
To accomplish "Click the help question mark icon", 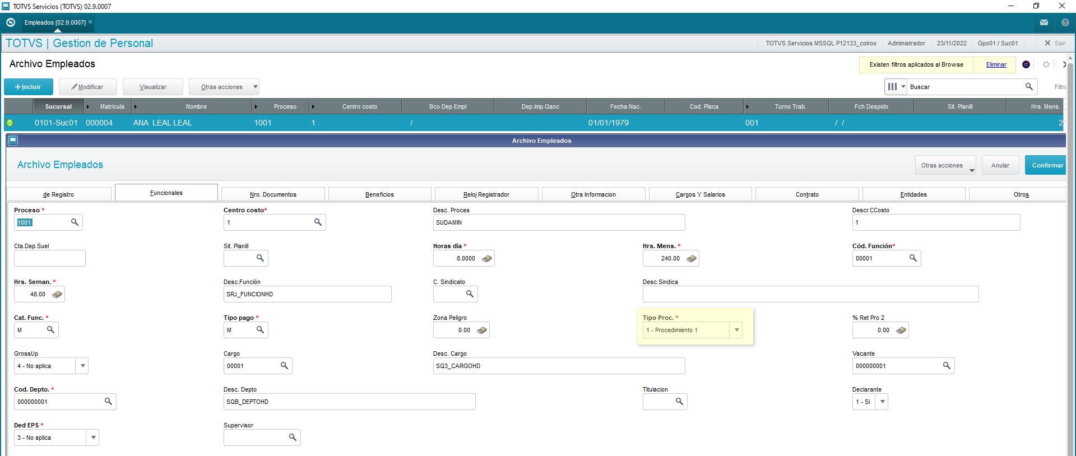I will point(1065,22).
